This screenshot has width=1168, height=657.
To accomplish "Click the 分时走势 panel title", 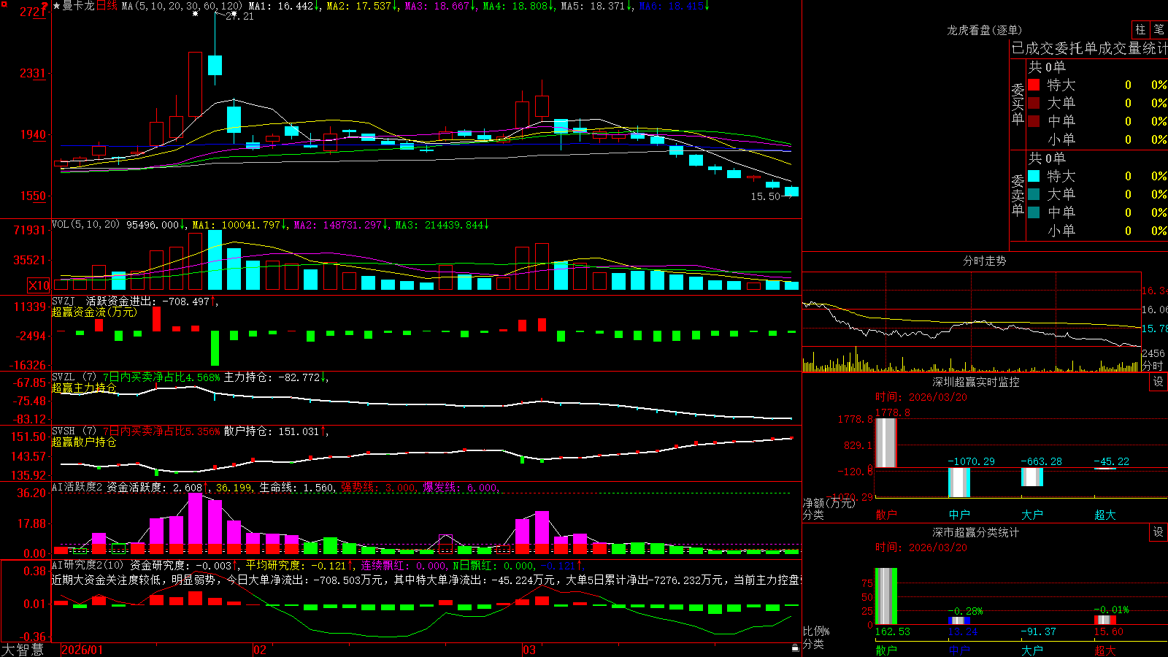I will click(984, 261).
